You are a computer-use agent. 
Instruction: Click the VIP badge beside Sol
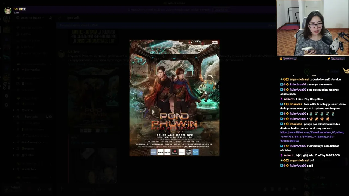(x=22, y=9)
